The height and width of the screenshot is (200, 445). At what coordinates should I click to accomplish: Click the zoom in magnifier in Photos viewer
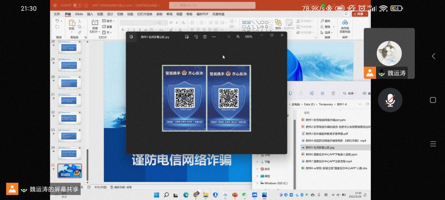point(238,37)
